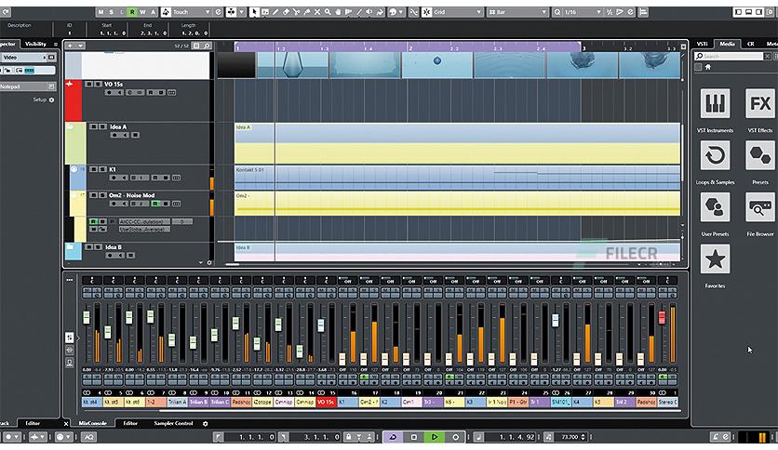Click the inspector Setup gear icon

(51, 99)
